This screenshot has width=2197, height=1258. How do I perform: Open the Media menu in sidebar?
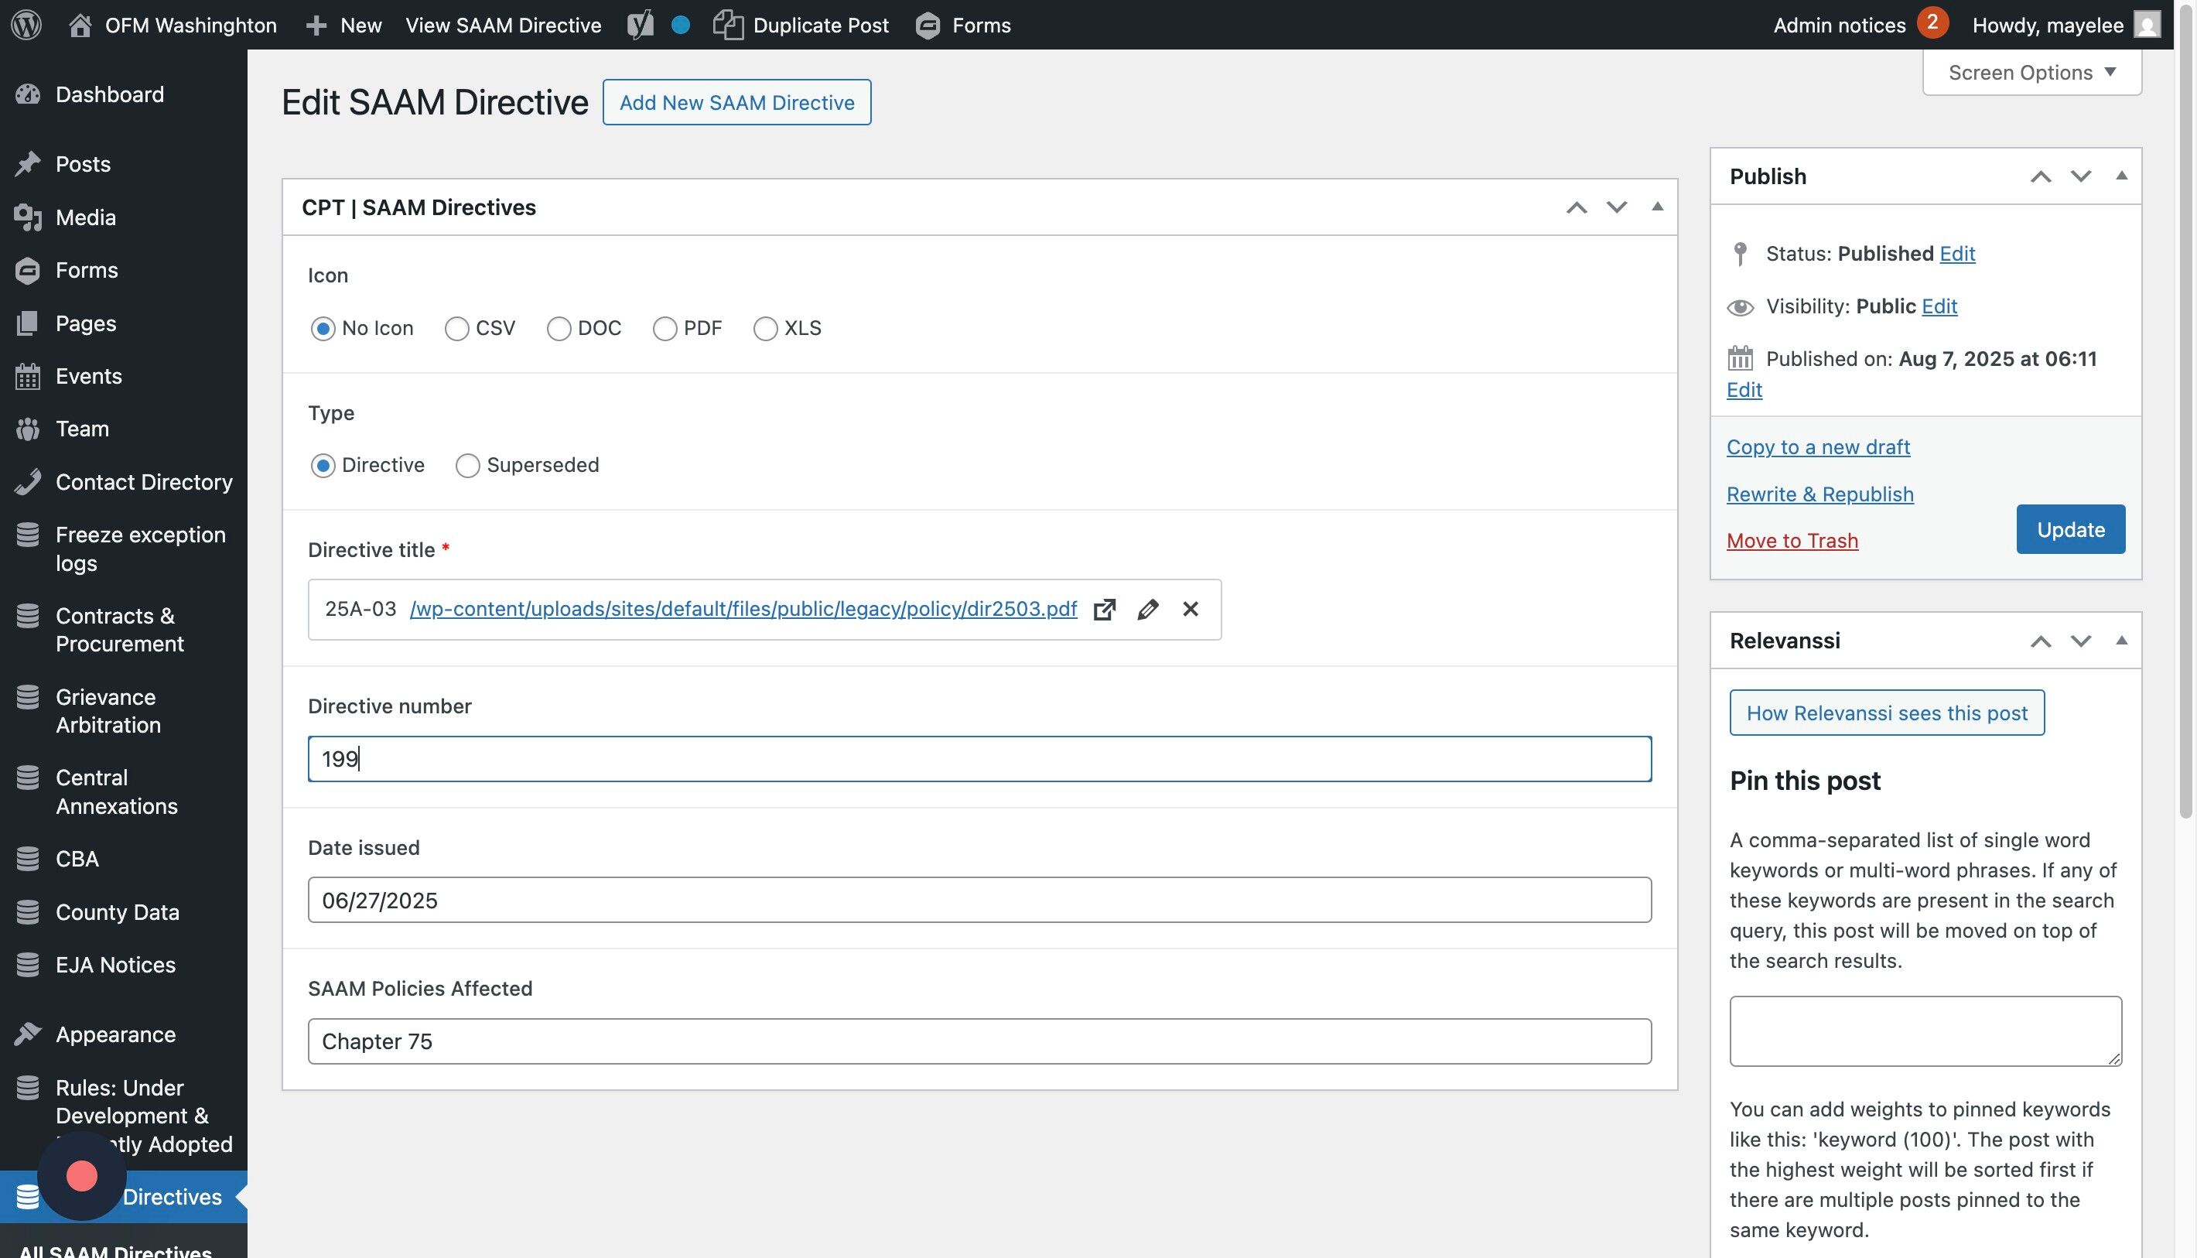84,217
